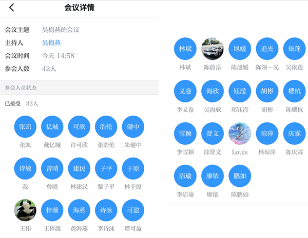Viewport: 308px width, 238px height.
Task: Select the 健中 avatar for 朱健中
Action: [133, 127]
